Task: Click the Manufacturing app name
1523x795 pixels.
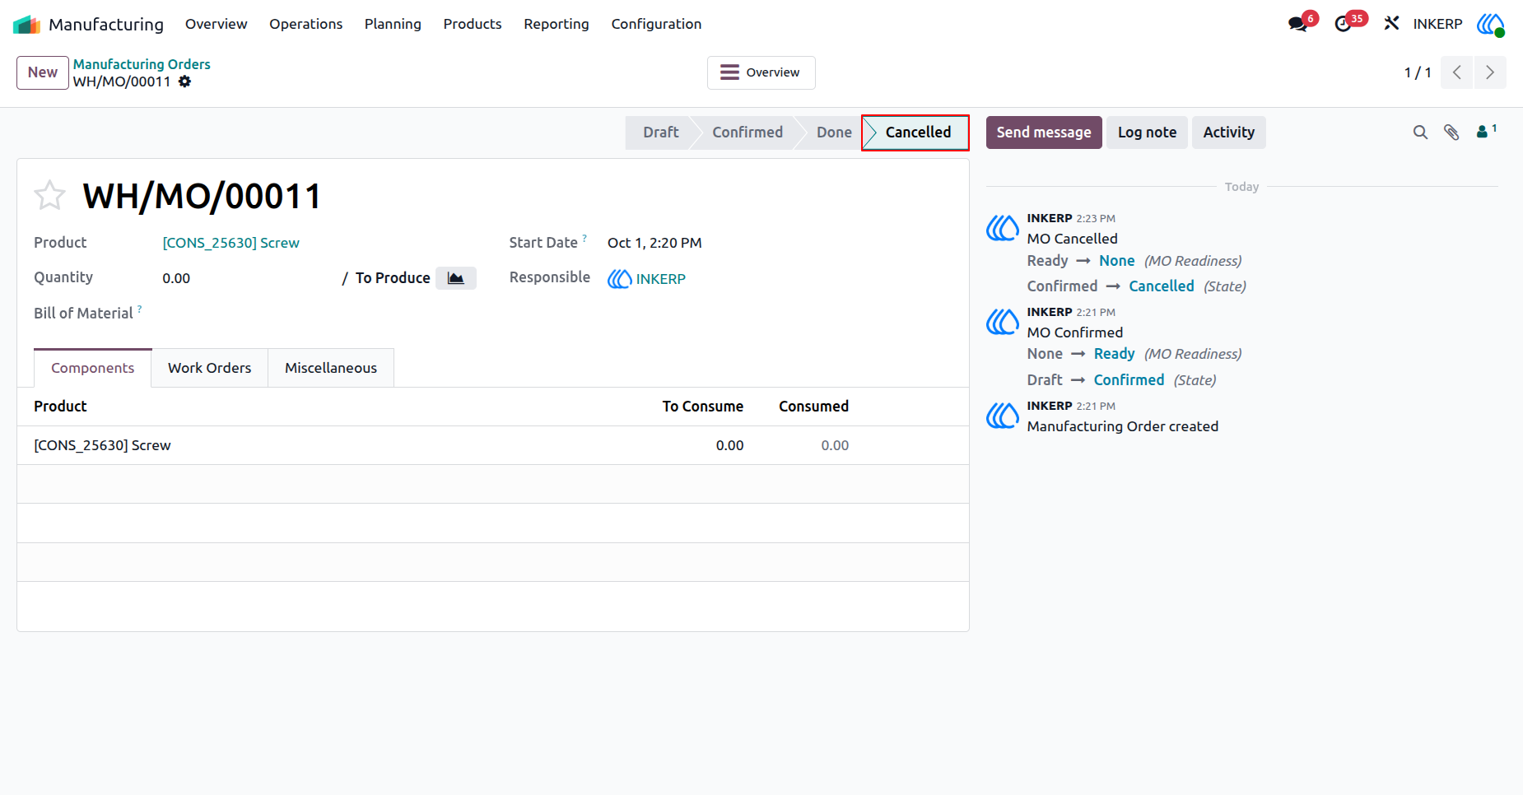Action: (106, 24)
